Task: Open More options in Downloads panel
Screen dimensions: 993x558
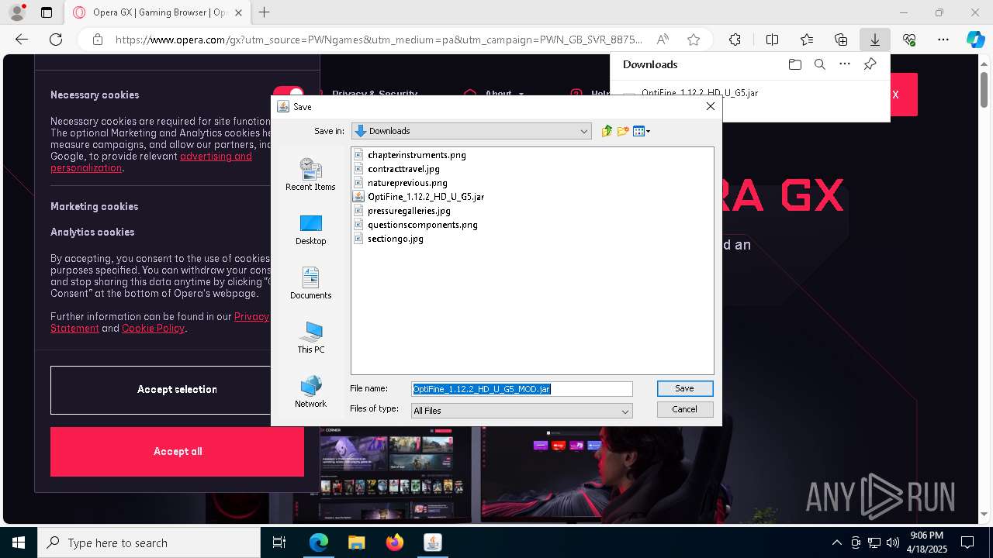Action: (845, 64)
